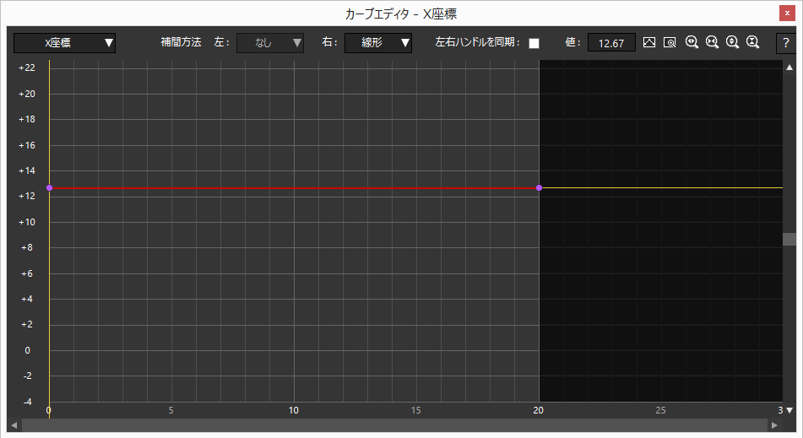Click the red curve segment between keyframes
The image size is (803, 438).
(x=294, y=188)
